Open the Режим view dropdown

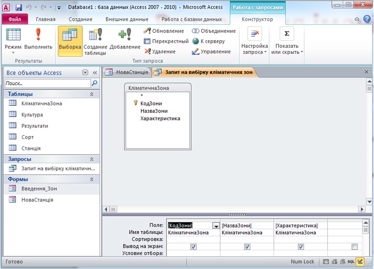13,52
